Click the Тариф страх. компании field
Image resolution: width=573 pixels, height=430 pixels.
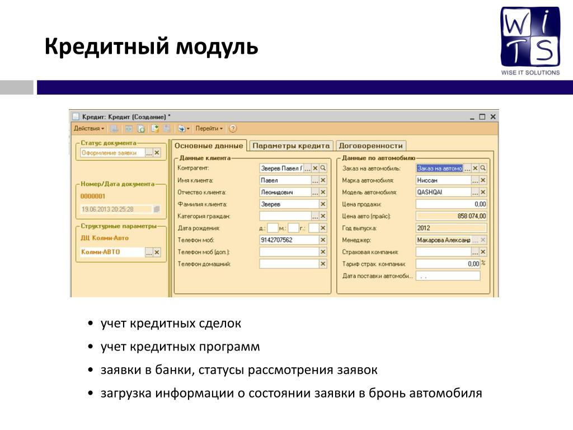448,264
